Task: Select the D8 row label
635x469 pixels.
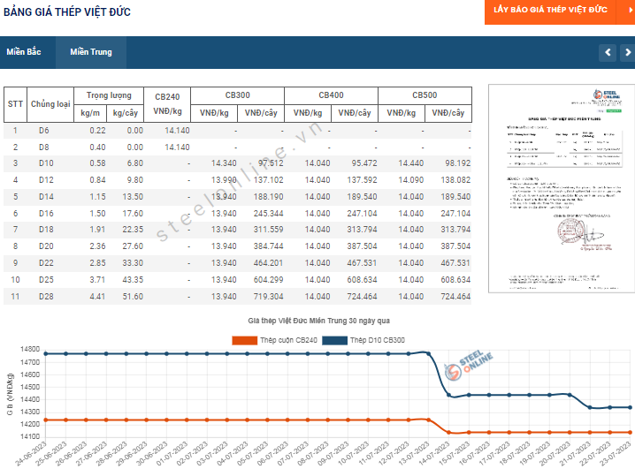Action: click(43, 148)
